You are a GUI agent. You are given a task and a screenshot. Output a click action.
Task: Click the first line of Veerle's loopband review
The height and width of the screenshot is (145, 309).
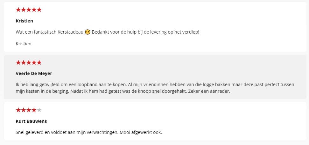[x=155, y=85]
